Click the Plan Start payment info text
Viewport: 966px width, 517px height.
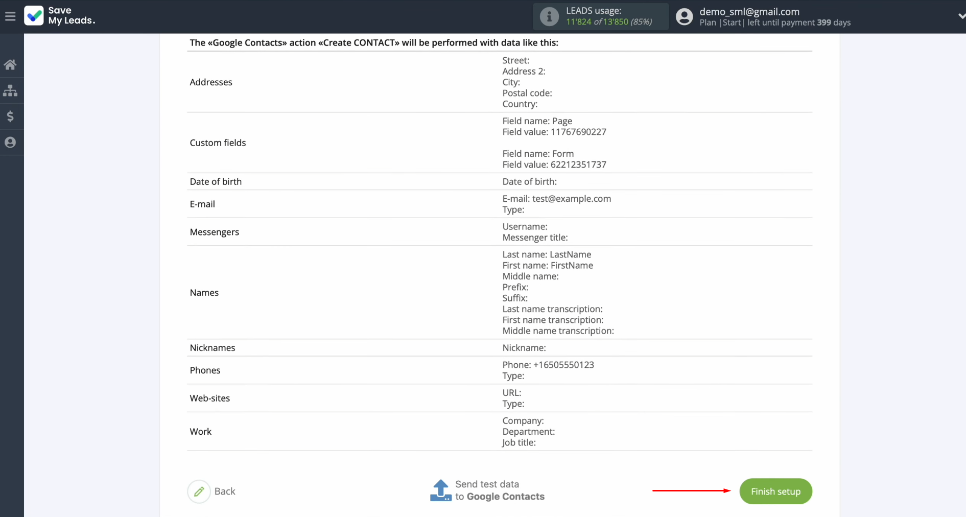pyautogui.click(x=775, y=22)
